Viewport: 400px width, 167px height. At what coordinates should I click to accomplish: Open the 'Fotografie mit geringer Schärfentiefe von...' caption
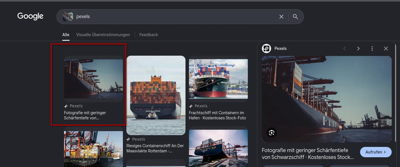tap(85, 115)
